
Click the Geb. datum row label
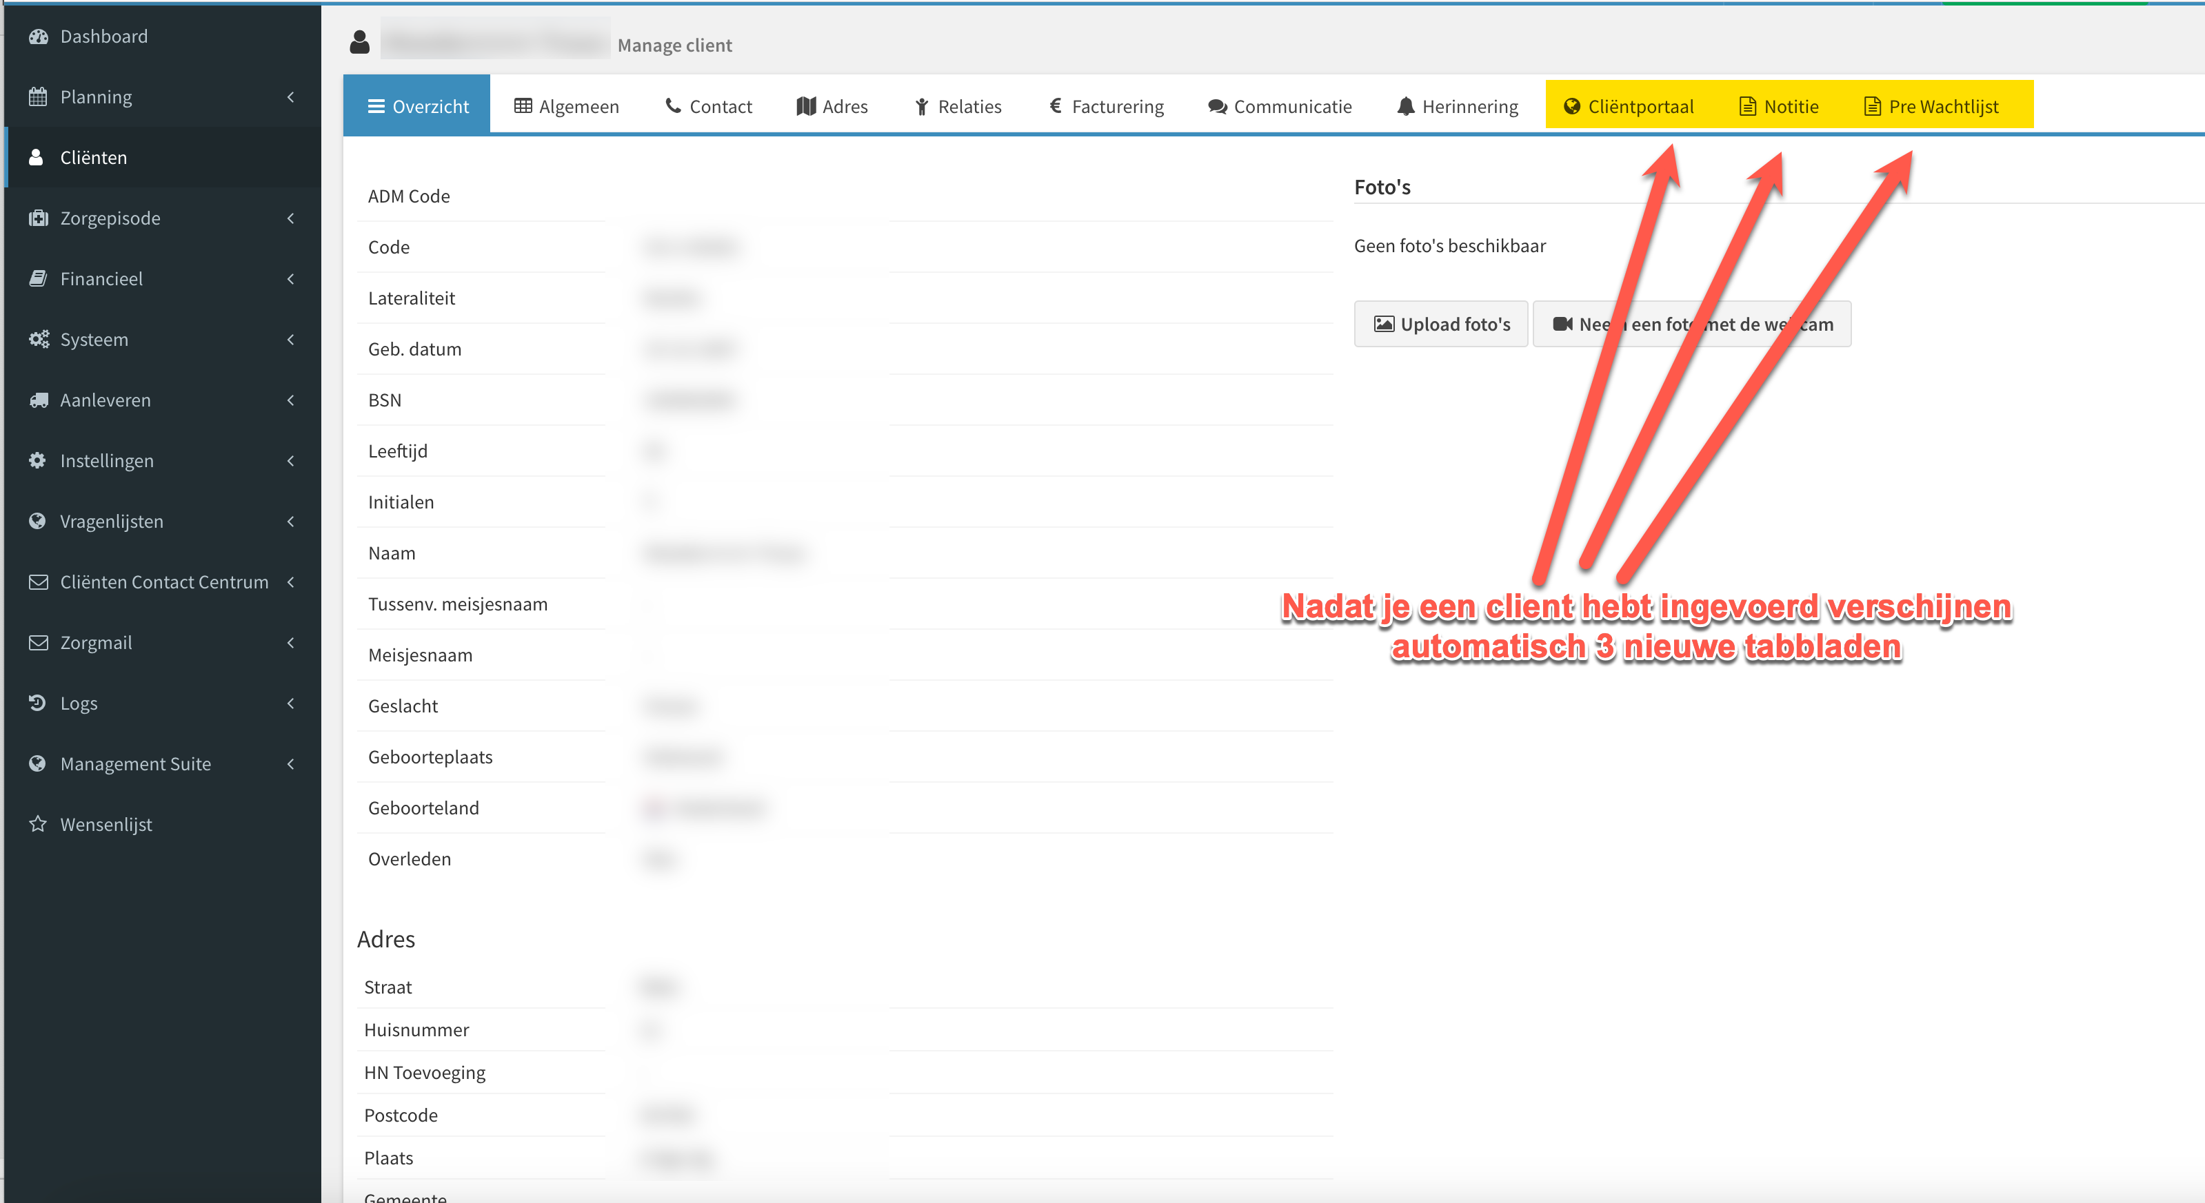(414, 349)
